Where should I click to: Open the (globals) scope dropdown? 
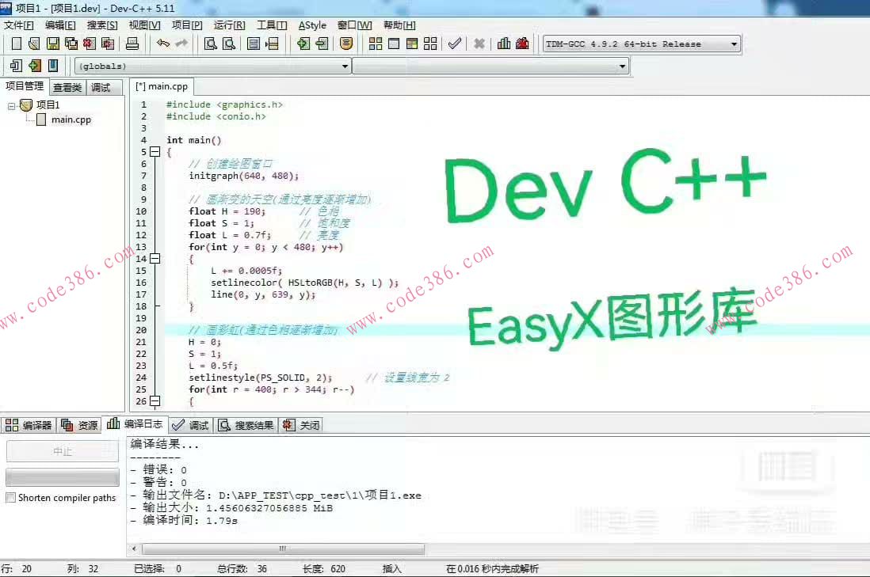point(345,66)
